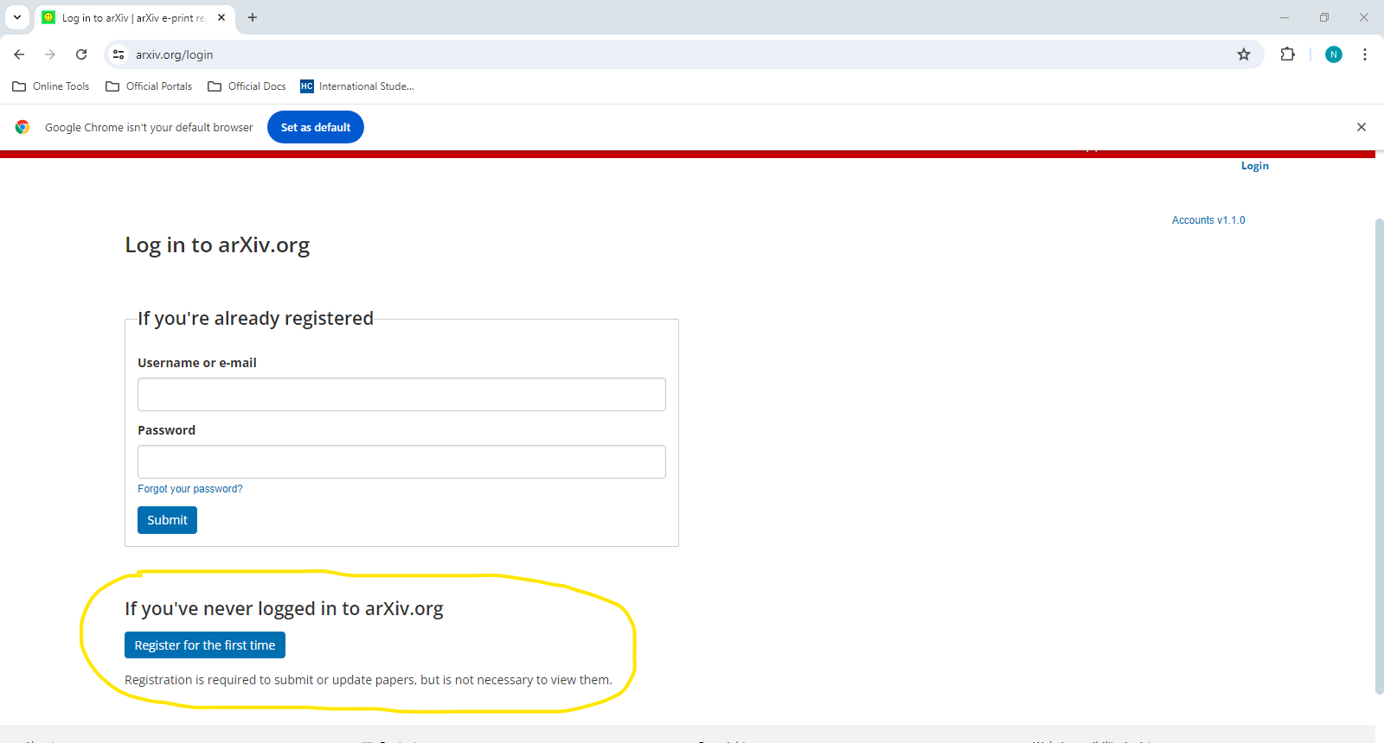
Task: Open a new browser tab
Action: click(x=253, y=17)
